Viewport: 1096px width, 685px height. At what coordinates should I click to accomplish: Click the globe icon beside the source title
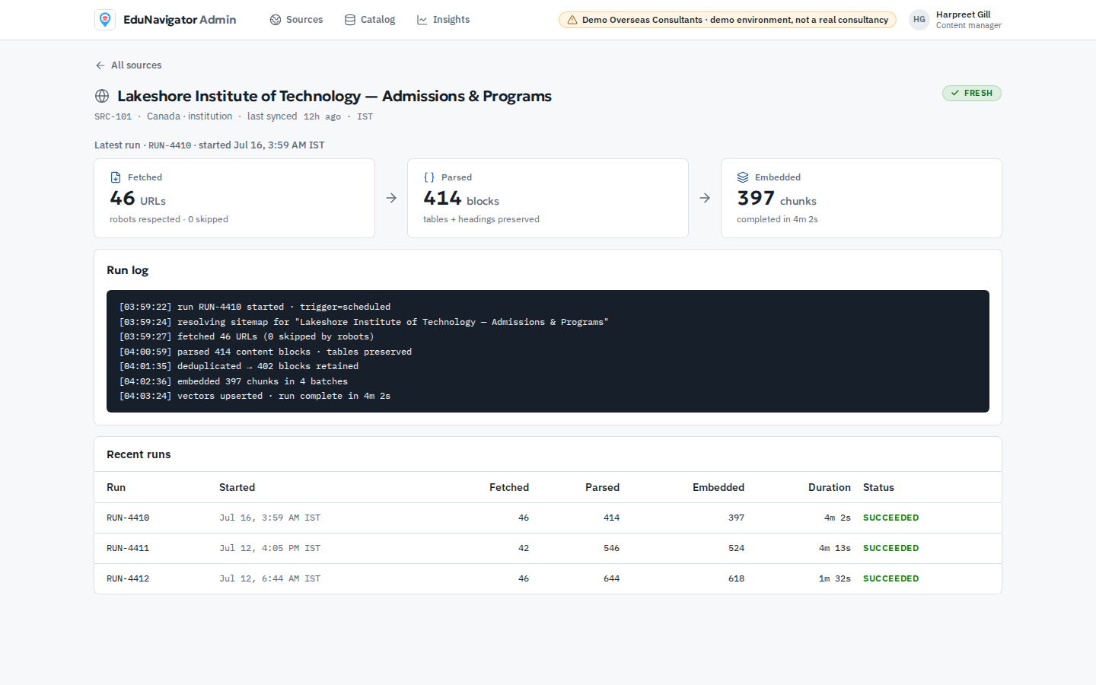(102, 96)
